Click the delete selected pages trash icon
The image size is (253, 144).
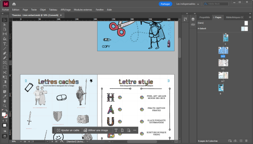tap(246, 141)
